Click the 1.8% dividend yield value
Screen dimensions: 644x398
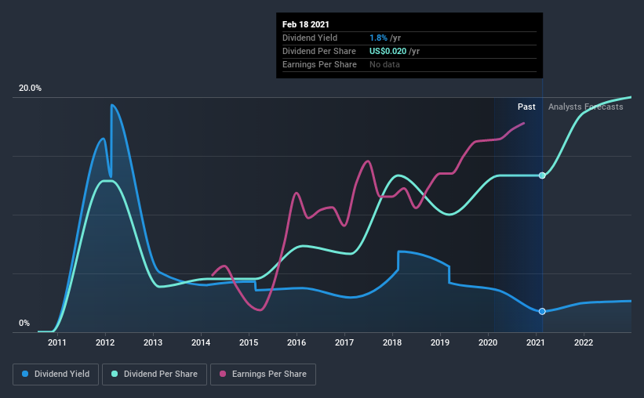[378, 38]
